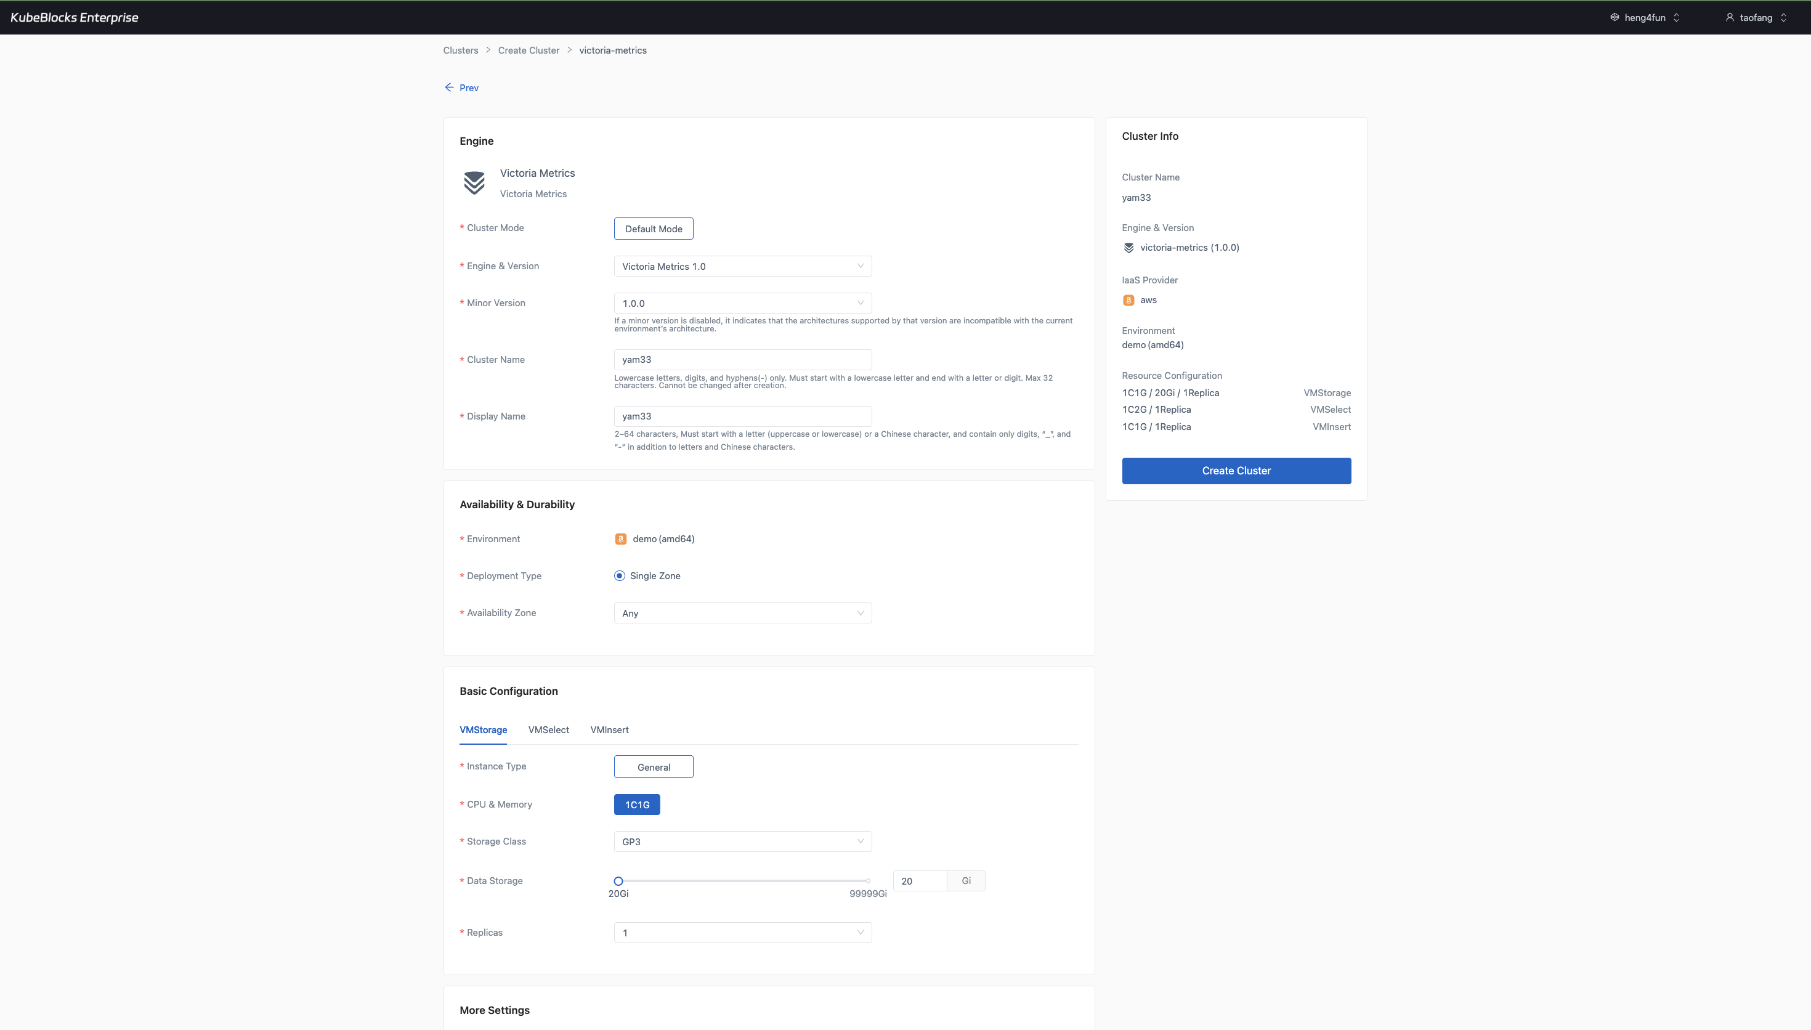Click the KubeBlocks Enterprise logo
1811x1030 pixels.
point(75,17)
